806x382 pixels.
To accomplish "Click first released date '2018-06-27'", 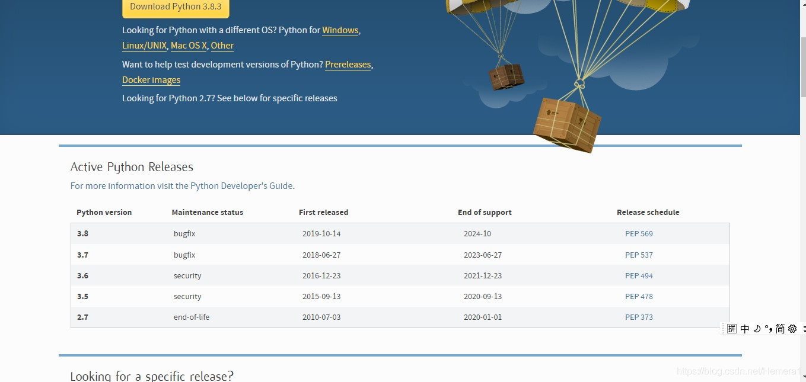I will (x=321, y=255).
